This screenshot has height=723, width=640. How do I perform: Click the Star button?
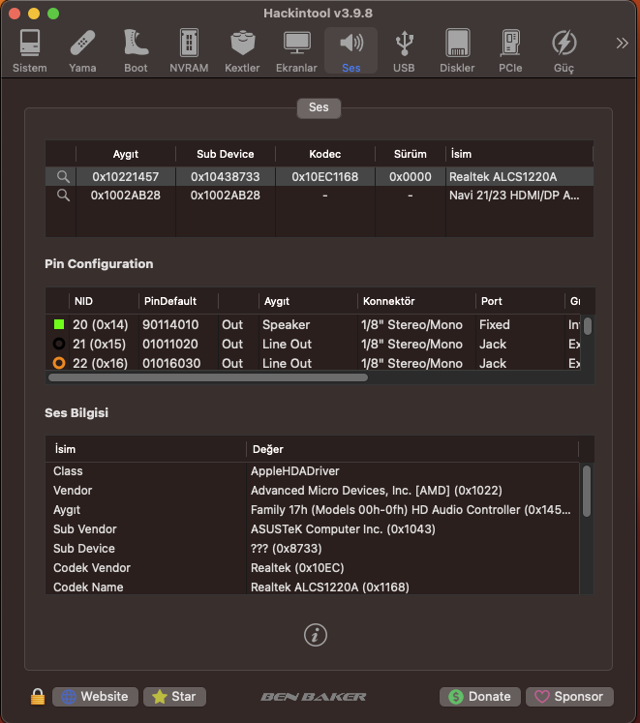(x=174, y=696)
